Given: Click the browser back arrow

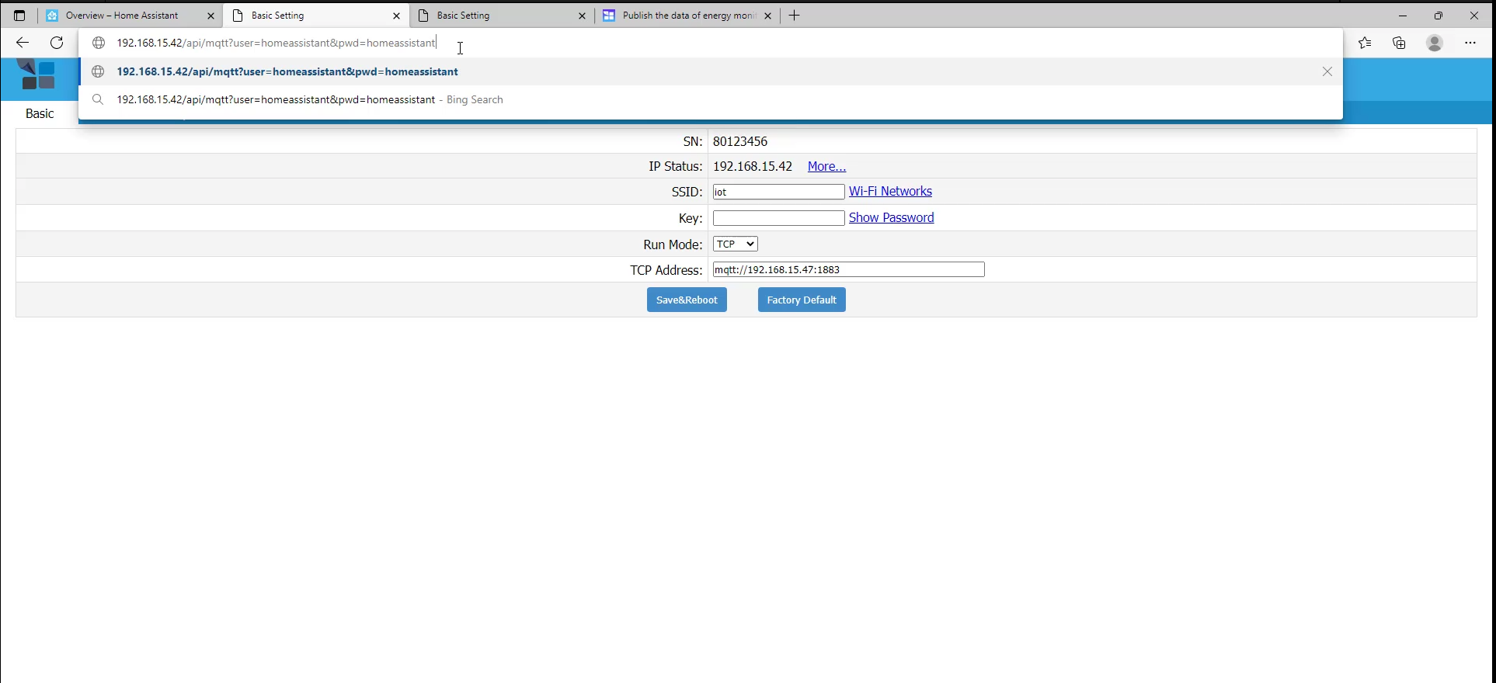Looking at the screenshot, I should click(x=22, y=43).
